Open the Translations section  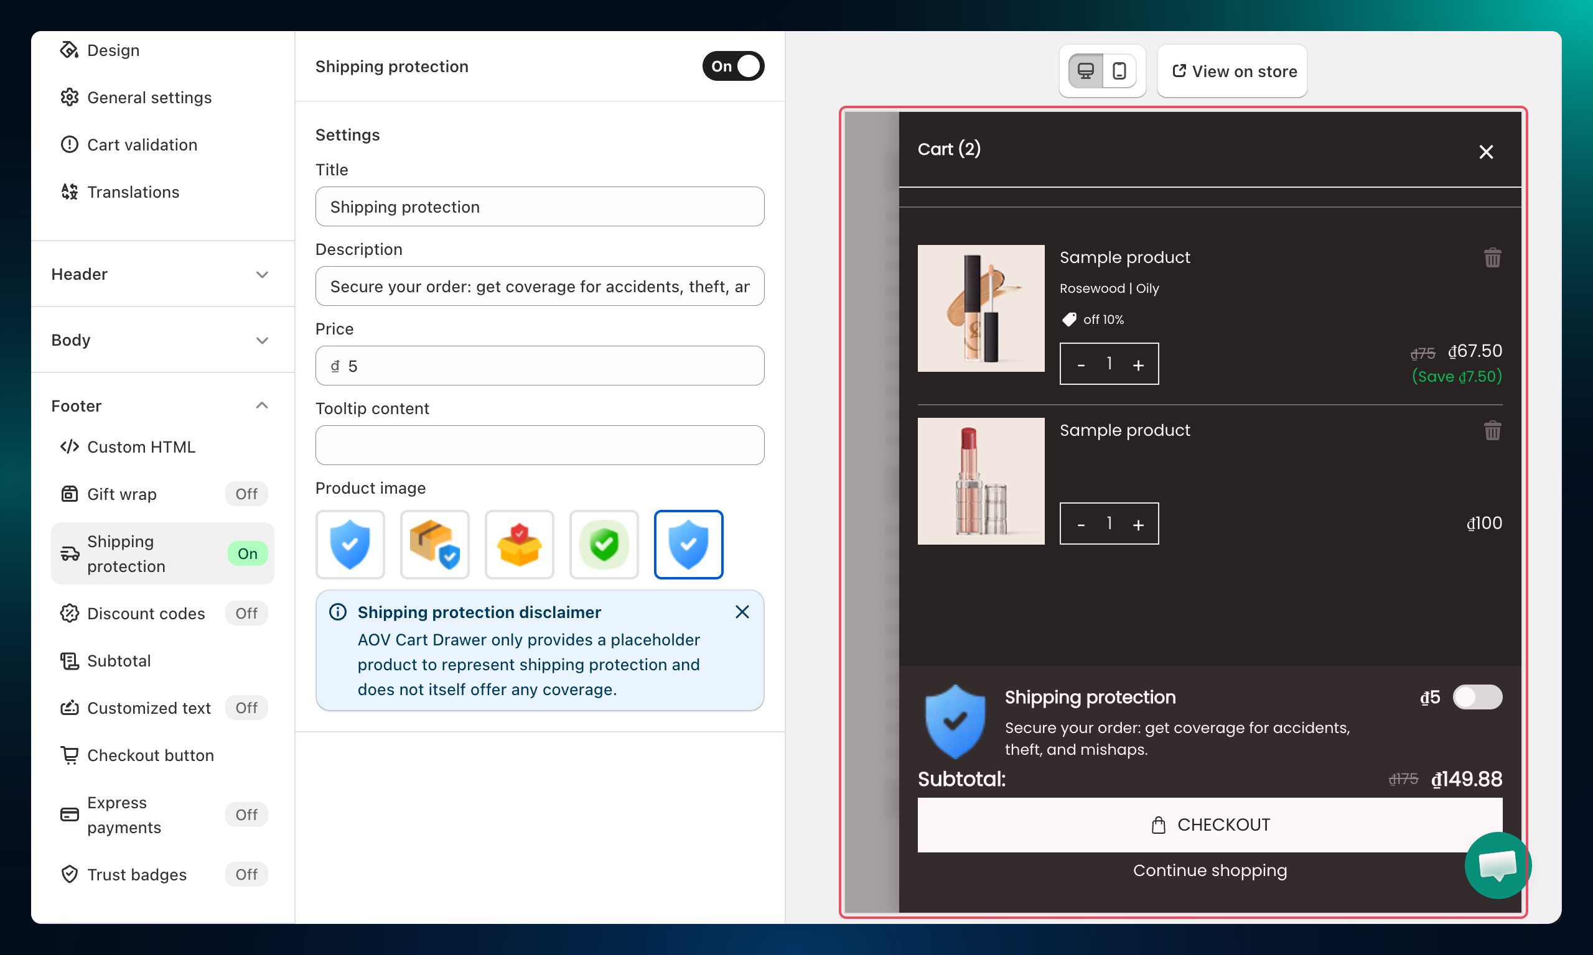click(119, 191)
